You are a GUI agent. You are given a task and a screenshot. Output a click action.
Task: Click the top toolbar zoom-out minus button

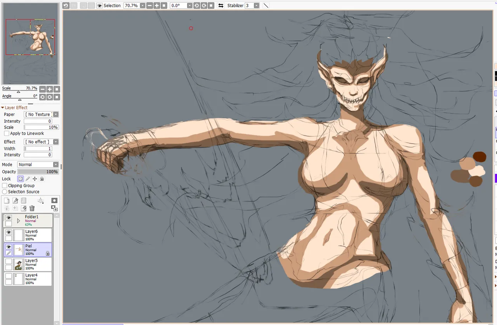pyautogui.click(x=149, y=5)
